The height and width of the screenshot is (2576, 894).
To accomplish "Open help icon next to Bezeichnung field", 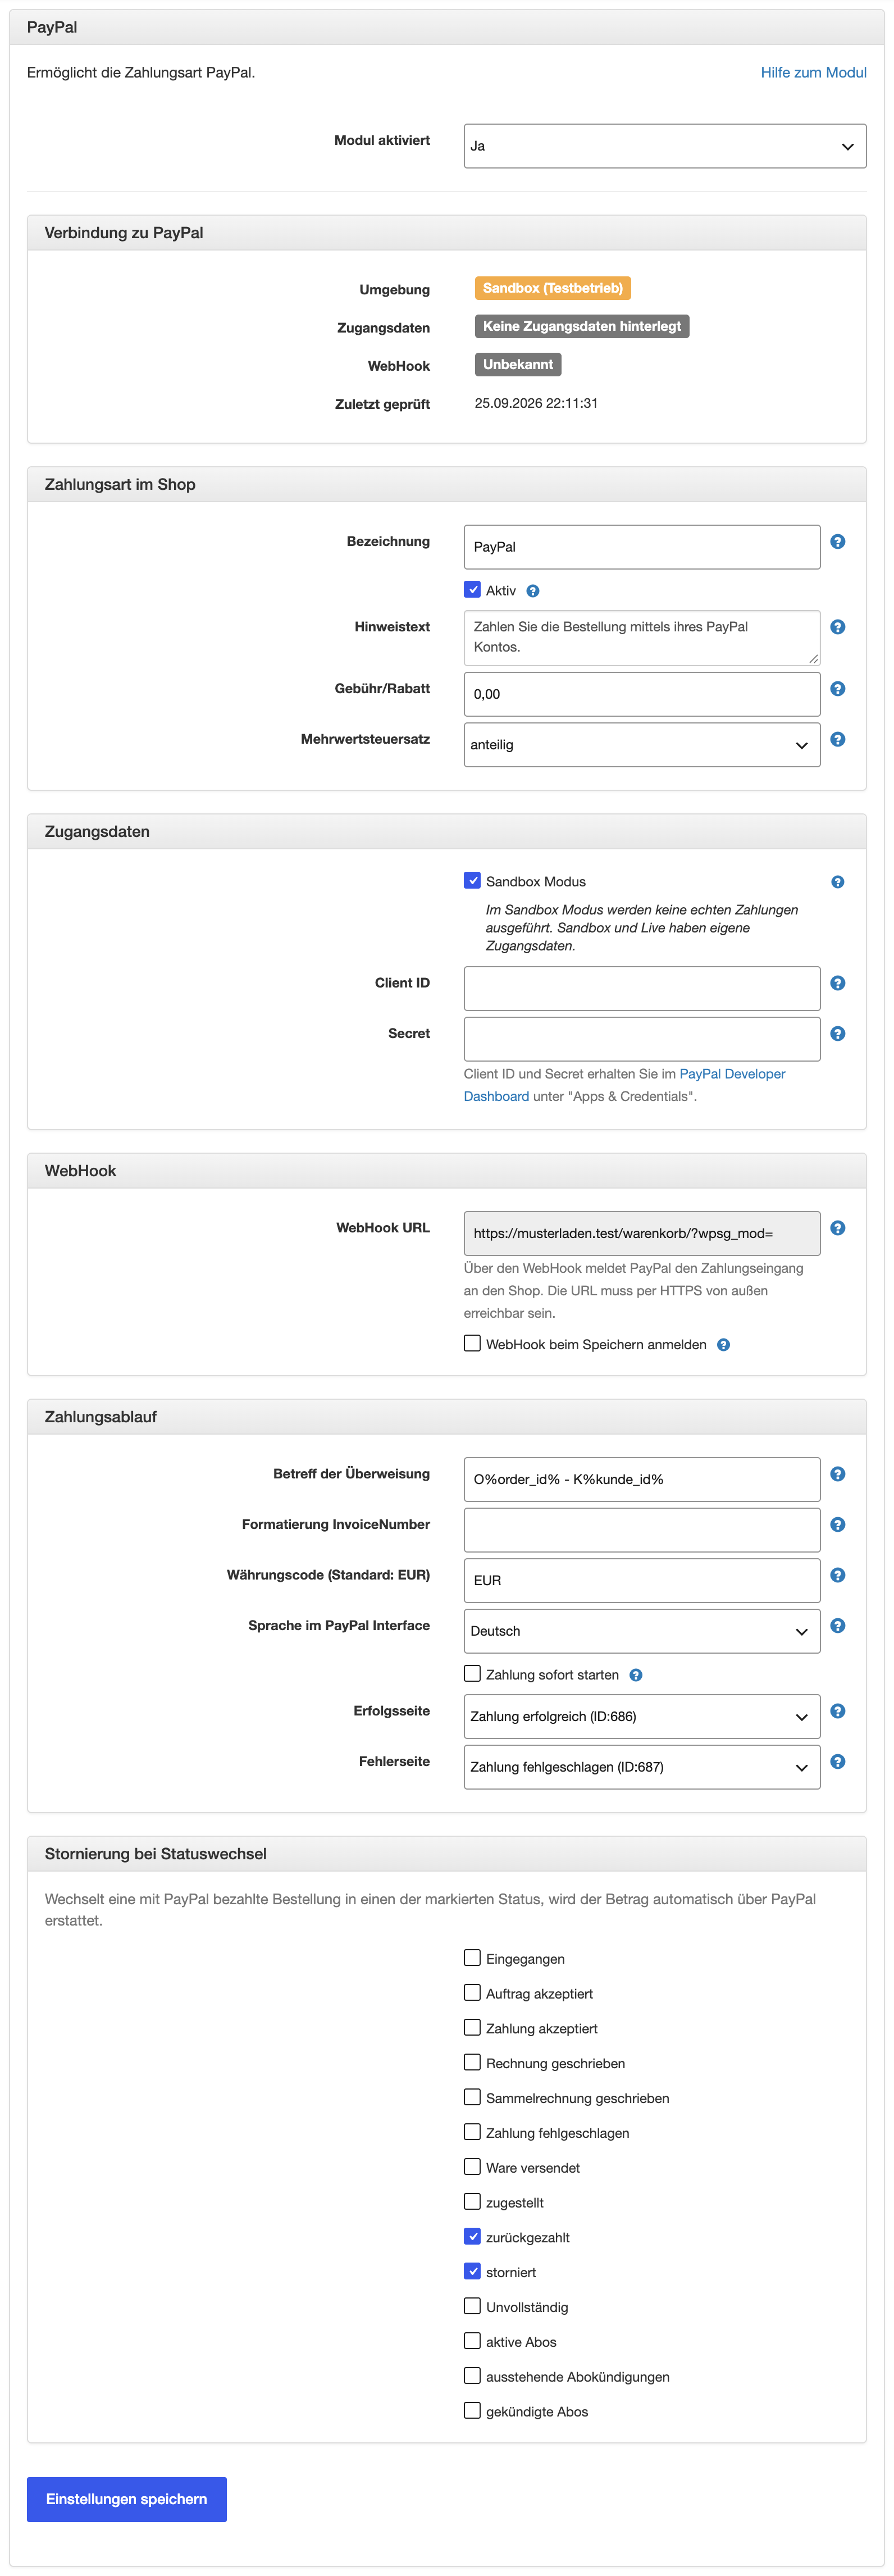I will tap(838, 541).
